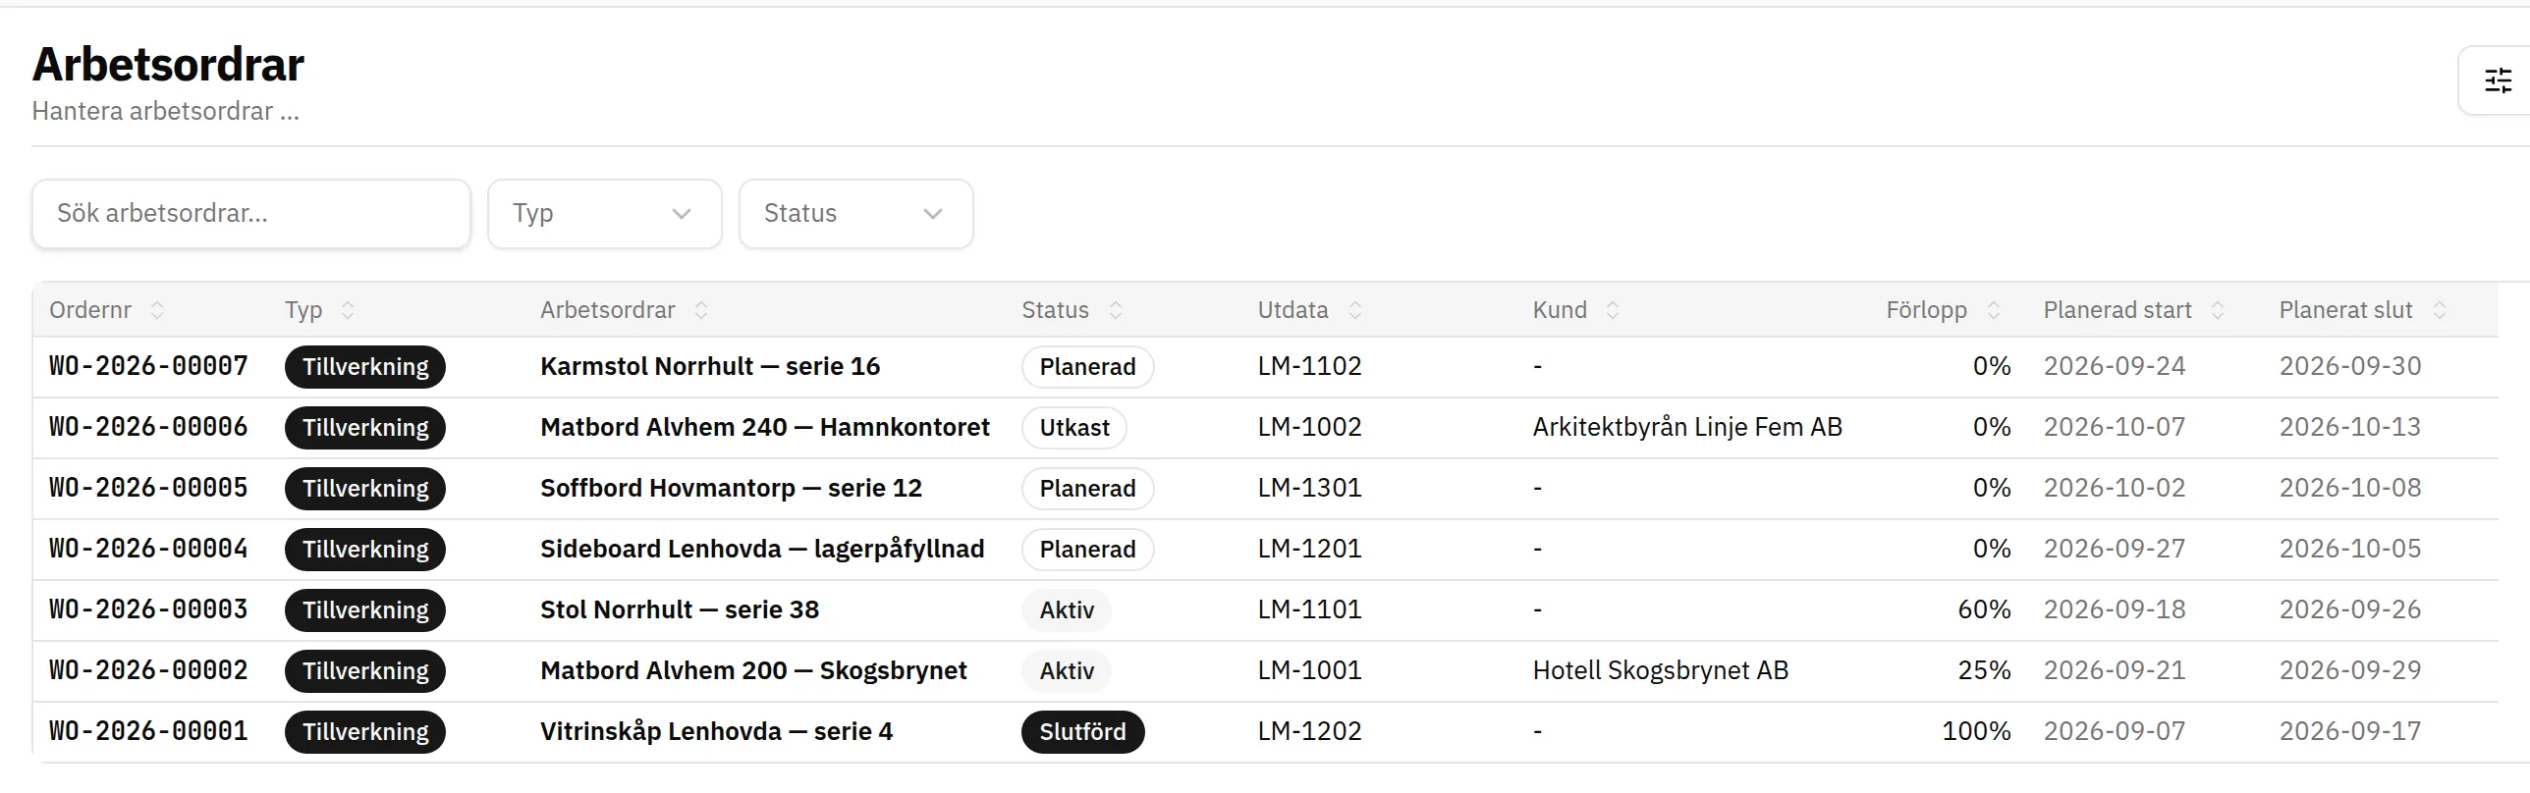Image resolution: width=2530 pixels, height=793 pixels.
Task: Click output code LM-1301
Action: coord(1310,488)
